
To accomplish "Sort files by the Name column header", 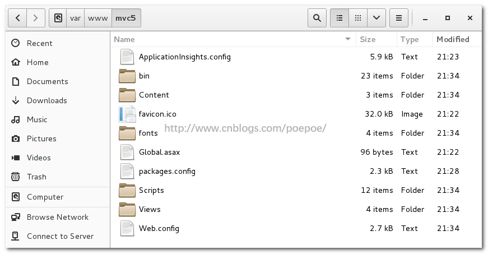I will click(124, 39).
